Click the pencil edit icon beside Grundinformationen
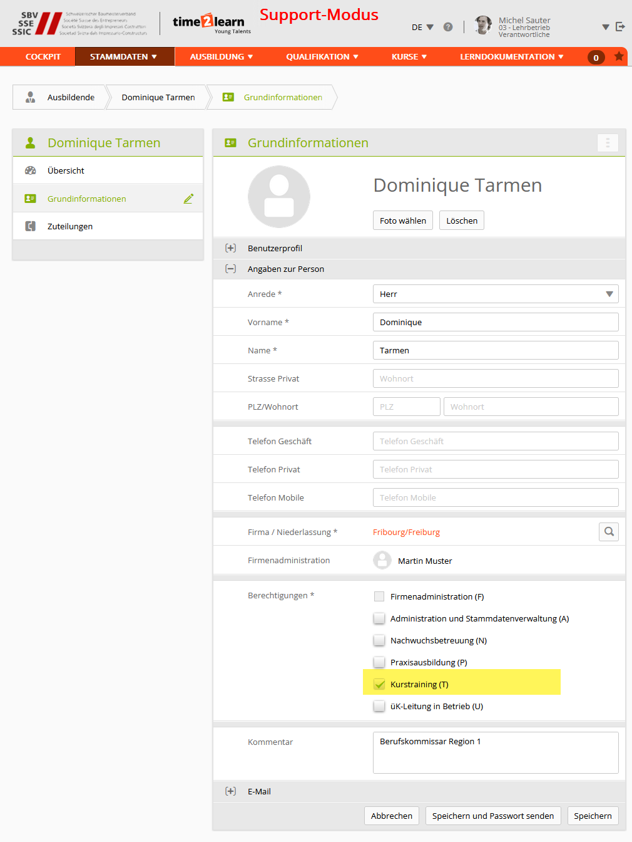632x842 pixels. coord(188,199)
